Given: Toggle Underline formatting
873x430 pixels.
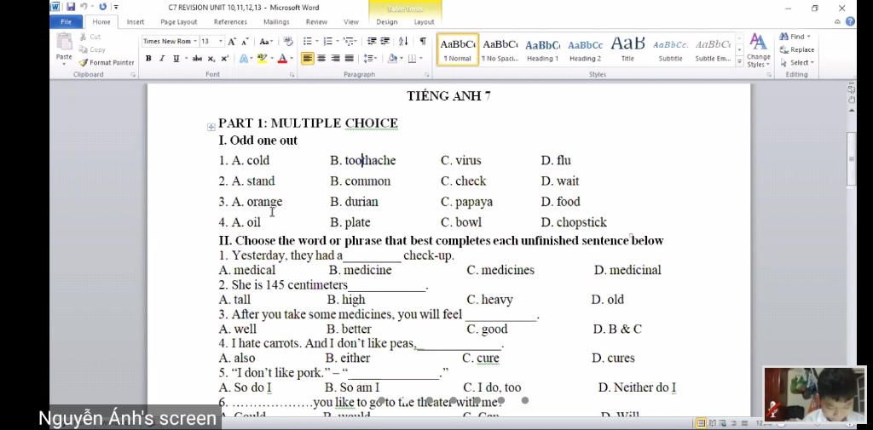Looking at the screenshot, I should (176, 59).
